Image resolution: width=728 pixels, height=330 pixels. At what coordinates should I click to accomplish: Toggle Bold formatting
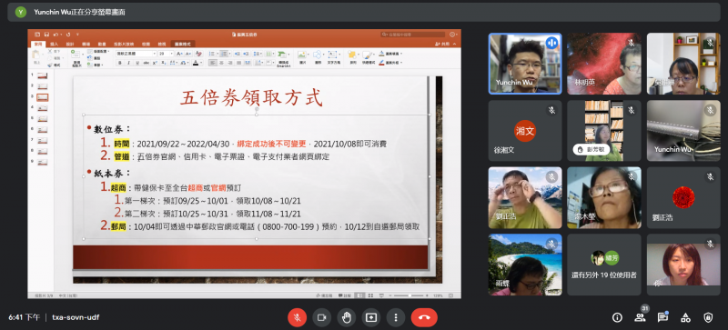pos(119,63)
